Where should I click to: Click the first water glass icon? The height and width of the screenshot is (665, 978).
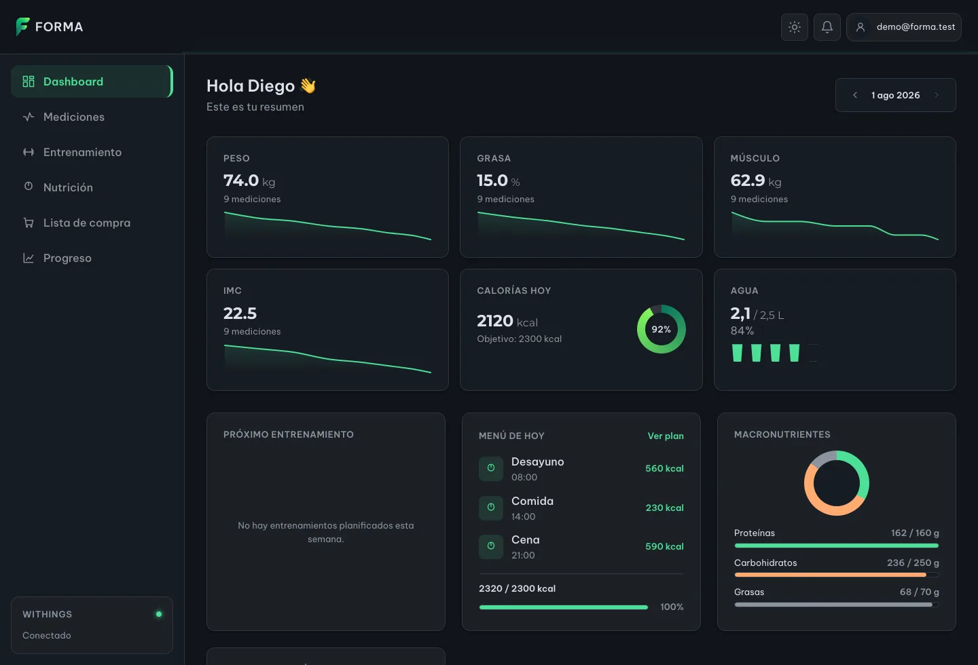737,353
